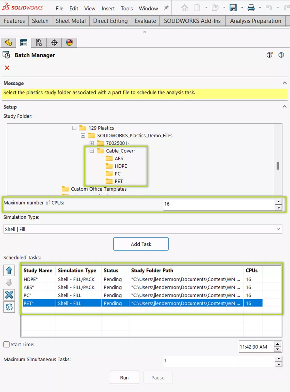Image resolution: width=290 pixels, height=392 pixels.
Task: Open the Save dropdown arrow
Action: click(242, 8)
